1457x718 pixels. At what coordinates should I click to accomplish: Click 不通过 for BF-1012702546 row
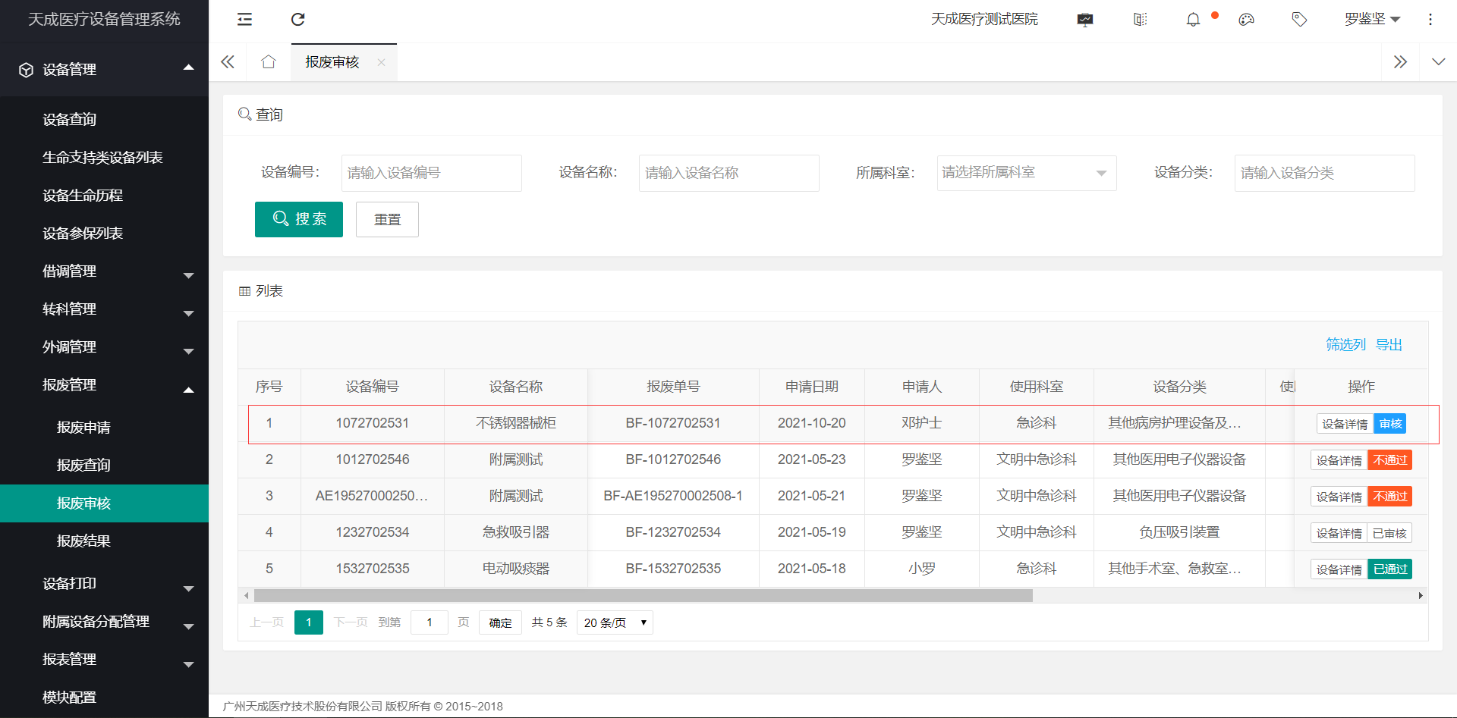click(1390, 460)
